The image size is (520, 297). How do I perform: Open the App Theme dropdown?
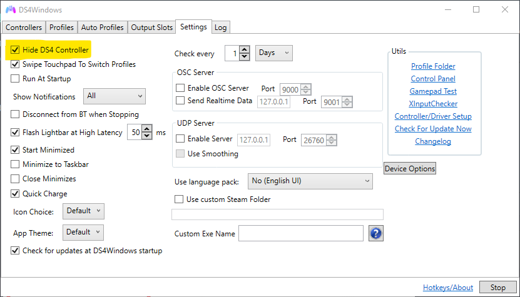tap(83, 233)
